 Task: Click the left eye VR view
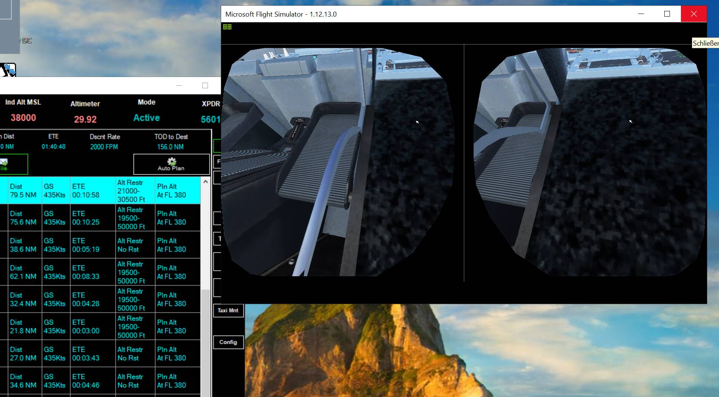(x=338, y=162)
